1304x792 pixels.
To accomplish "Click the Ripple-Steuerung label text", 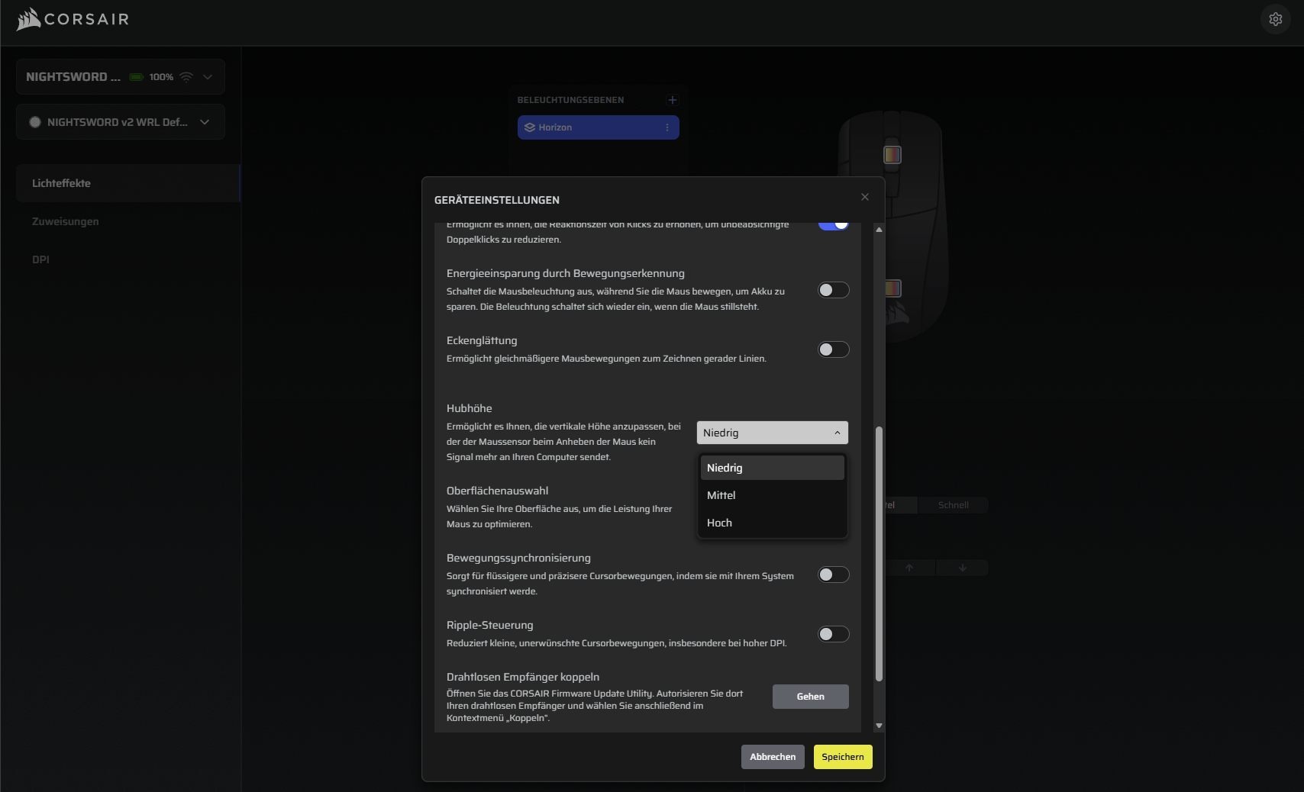I will 489,625.
